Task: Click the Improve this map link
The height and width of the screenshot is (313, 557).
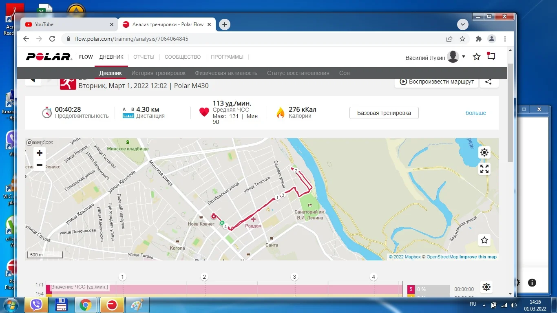Action: [478, 257]
